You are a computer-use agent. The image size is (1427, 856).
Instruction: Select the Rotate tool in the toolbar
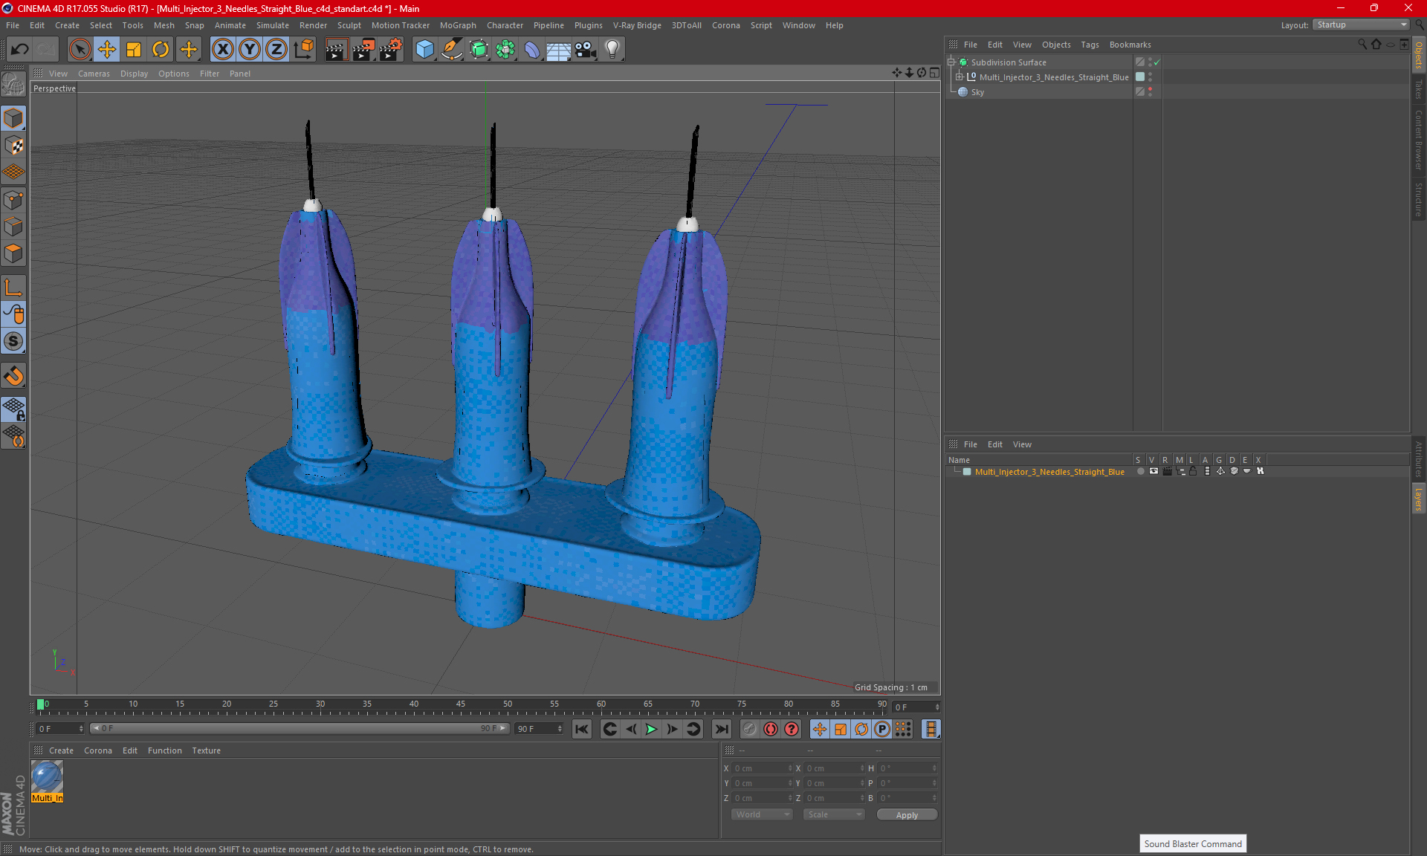click(161, 50)
